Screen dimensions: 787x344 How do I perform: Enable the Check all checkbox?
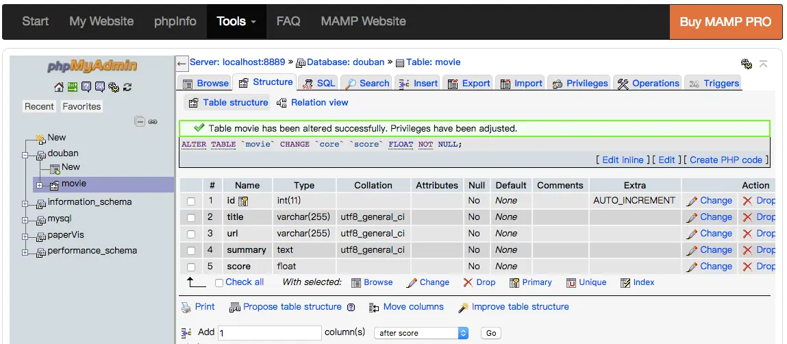219,282
